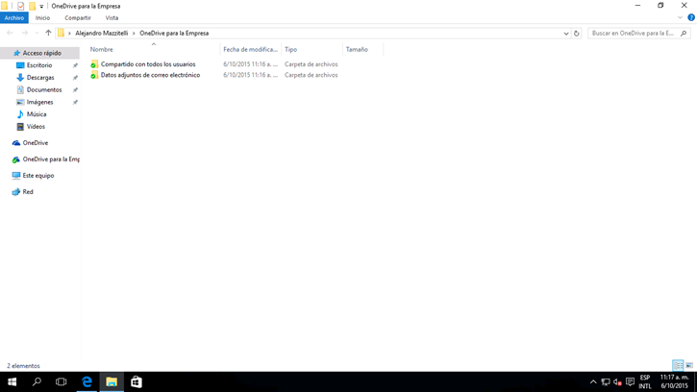Viewport: 697px width, 392px height.
Task: Click the Buscar en OneDrive search field
Action: point(633,33)
